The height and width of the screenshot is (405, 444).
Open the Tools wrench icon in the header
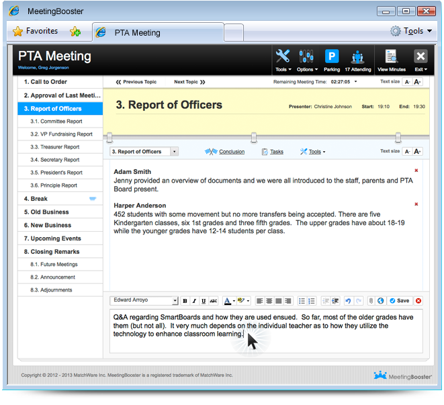click(x=283, y=56)
